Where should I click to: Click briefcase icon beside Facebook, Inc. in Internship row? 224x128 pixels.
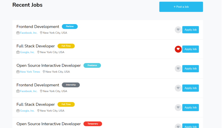pos(18,91)
